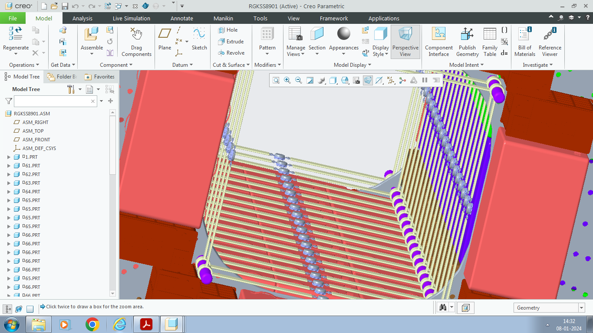The width and height of the screenshot is (593, 333).
Task: Toggle perspective view in graphics toolbar
Action: point(368,80)
